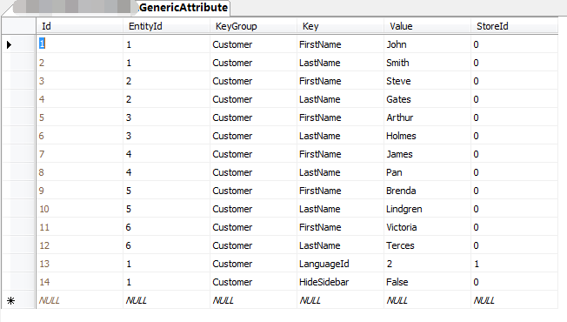The height and width of the screenshot is (322, 567).
Task: Click the Key cell HideSidebar
Action: 340,282
